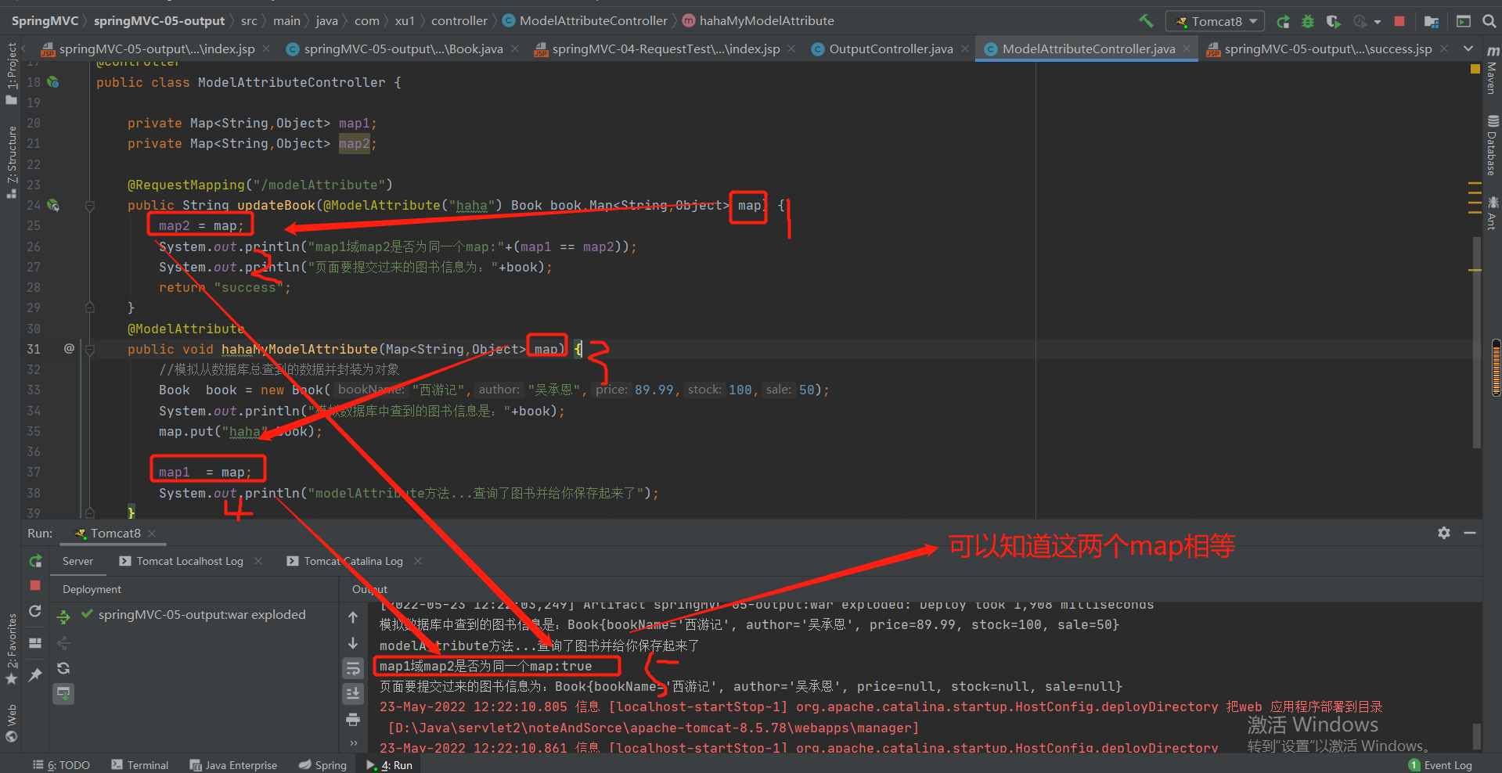Image resolution: width=1502 pixels, height=773 pixels.
Task: Click Update application refresh icon in Run panel
Action: (35, 611)
